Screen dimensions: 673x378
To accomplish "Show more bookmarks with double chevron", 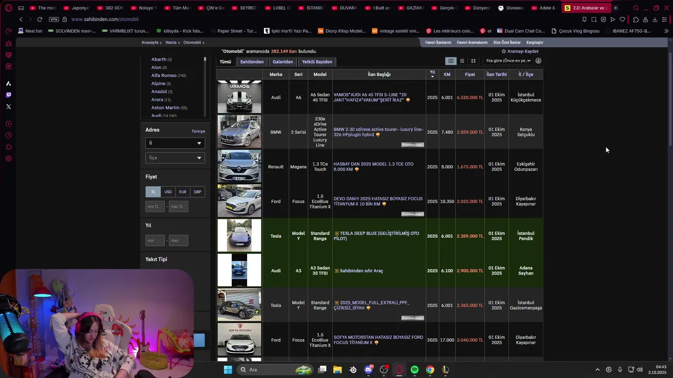I will [x=666, y=31].
